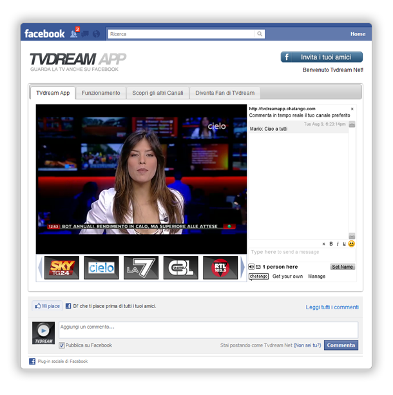
Task: Click the Non sei tu? link
Action: 307,345
